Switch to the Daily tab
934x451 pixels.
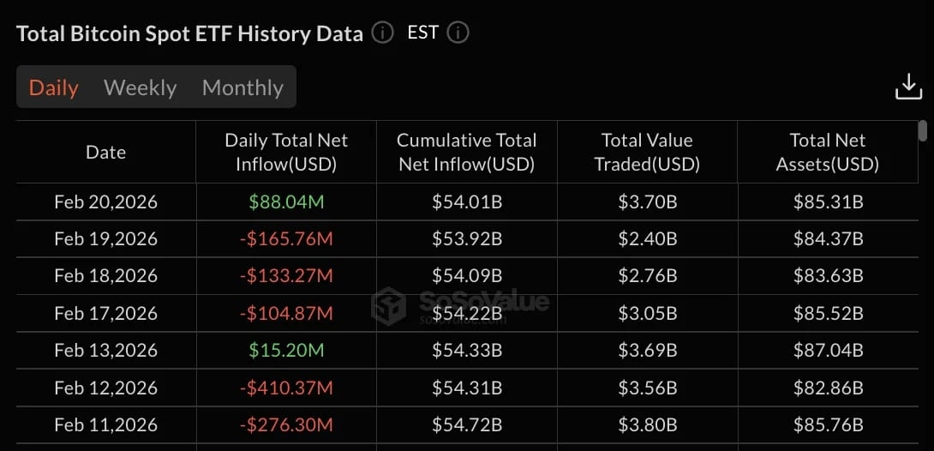click(54, 87)
